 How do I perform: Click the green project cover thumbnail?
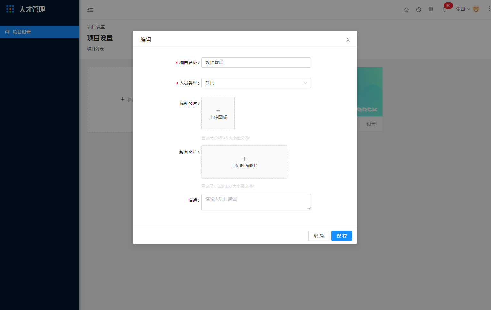tap(370, 92)
